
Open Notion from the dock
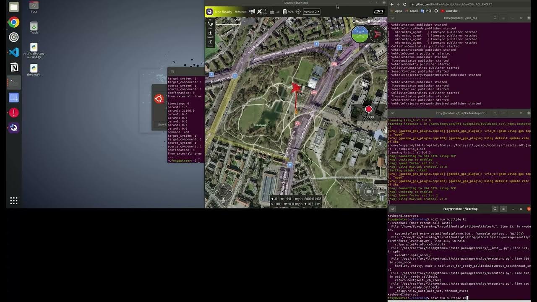[x=14, y=68]
